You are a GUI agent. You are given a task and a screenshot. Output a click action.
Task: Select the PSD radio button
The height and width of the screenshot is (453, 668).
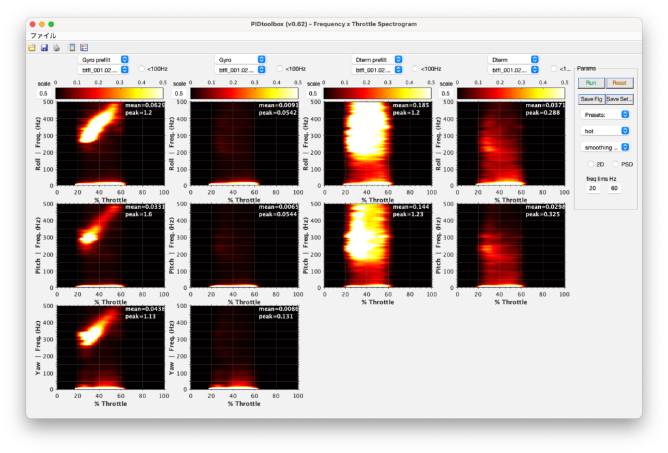(x=615, y=164)
